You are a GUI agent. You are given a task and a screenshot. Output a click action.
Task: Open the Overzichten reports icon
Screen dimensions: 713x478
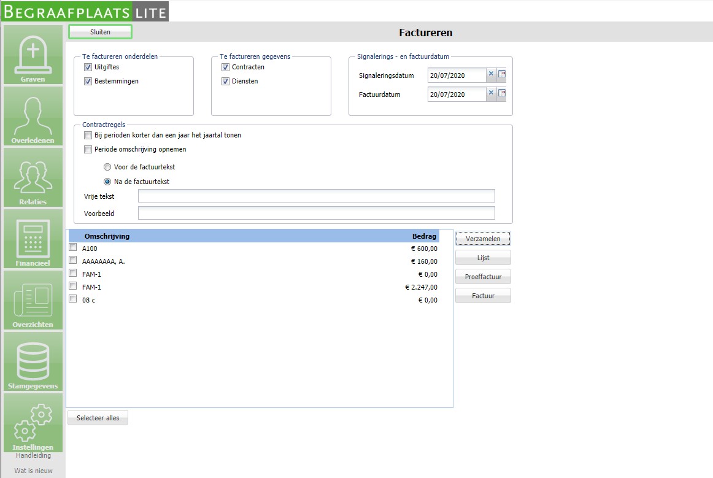(33, 300)
